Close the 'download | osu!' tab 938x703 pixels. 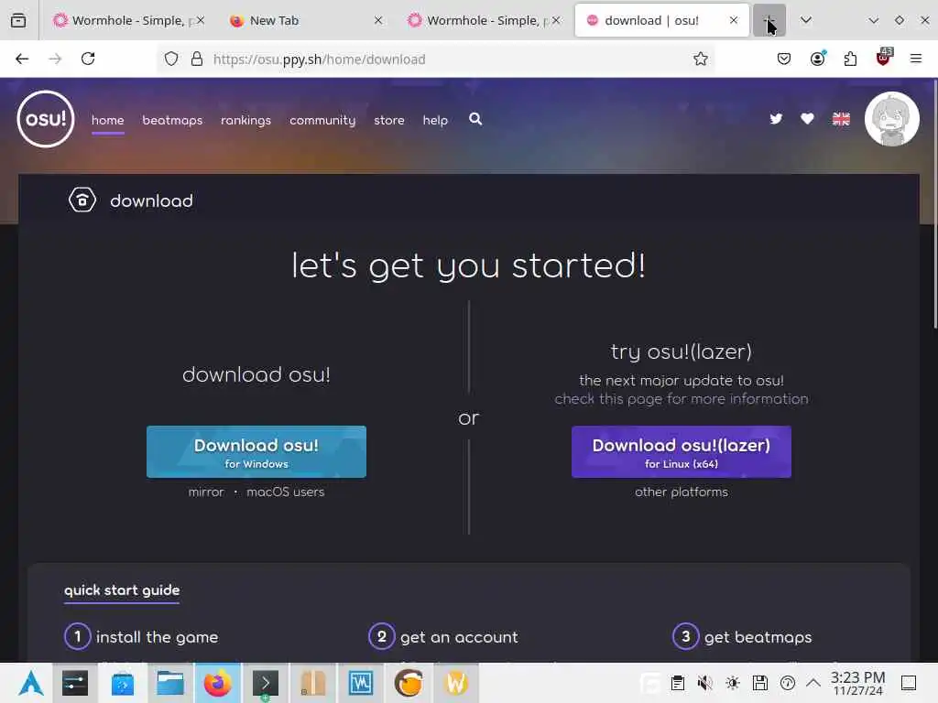coord(734,20)
